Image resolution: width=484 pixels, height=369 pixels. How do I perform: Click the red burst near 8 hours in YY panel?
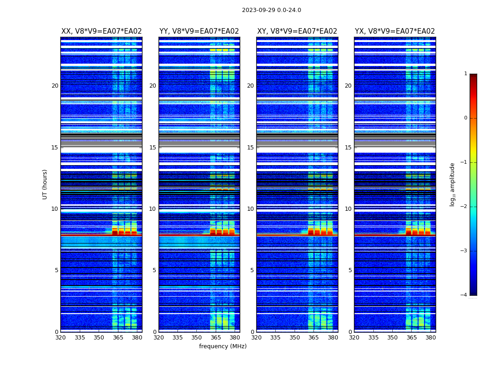tap(222, 232)
